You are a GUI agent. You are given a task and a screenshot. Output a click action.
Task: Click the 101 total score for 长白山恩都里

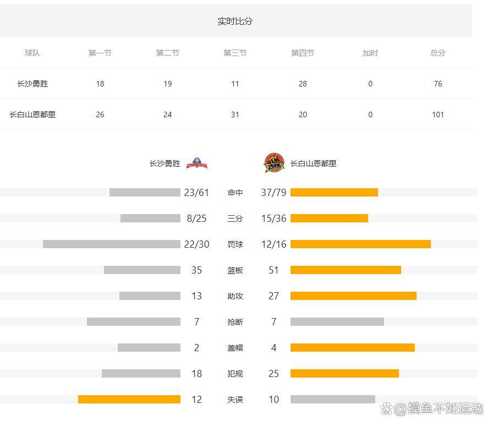[437, 114]
